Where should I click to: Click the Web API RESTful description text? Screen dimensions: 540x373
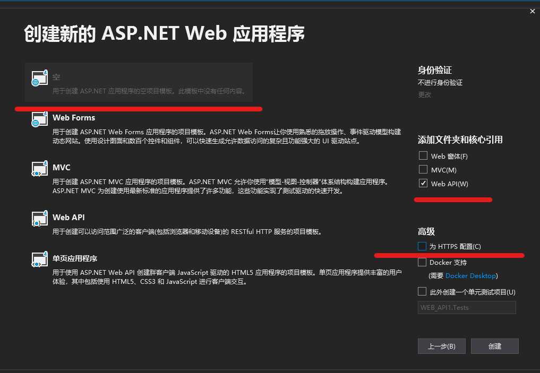pyautogui.click(x=187, y=231)
